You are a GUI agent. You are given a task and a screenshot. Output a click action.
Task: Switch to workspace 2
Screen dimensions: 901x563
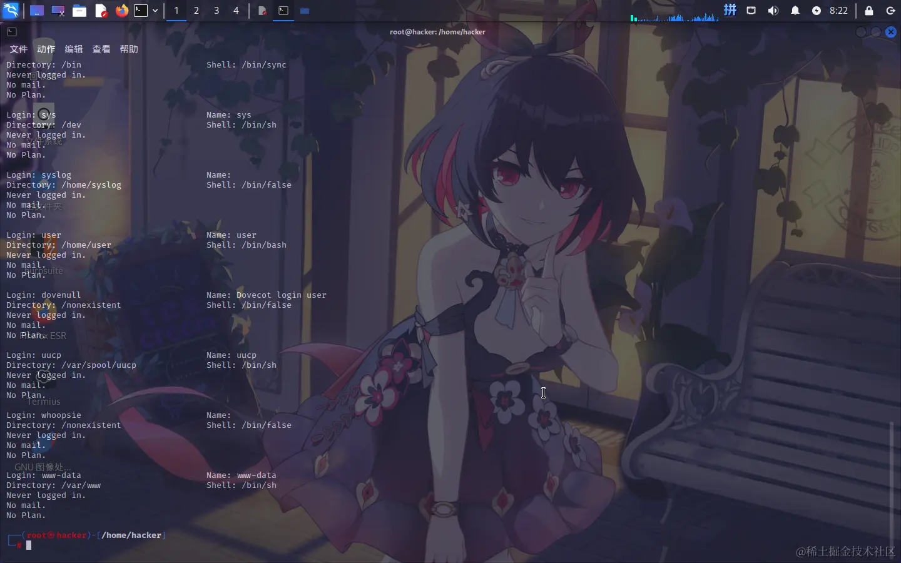click(196, 11)
